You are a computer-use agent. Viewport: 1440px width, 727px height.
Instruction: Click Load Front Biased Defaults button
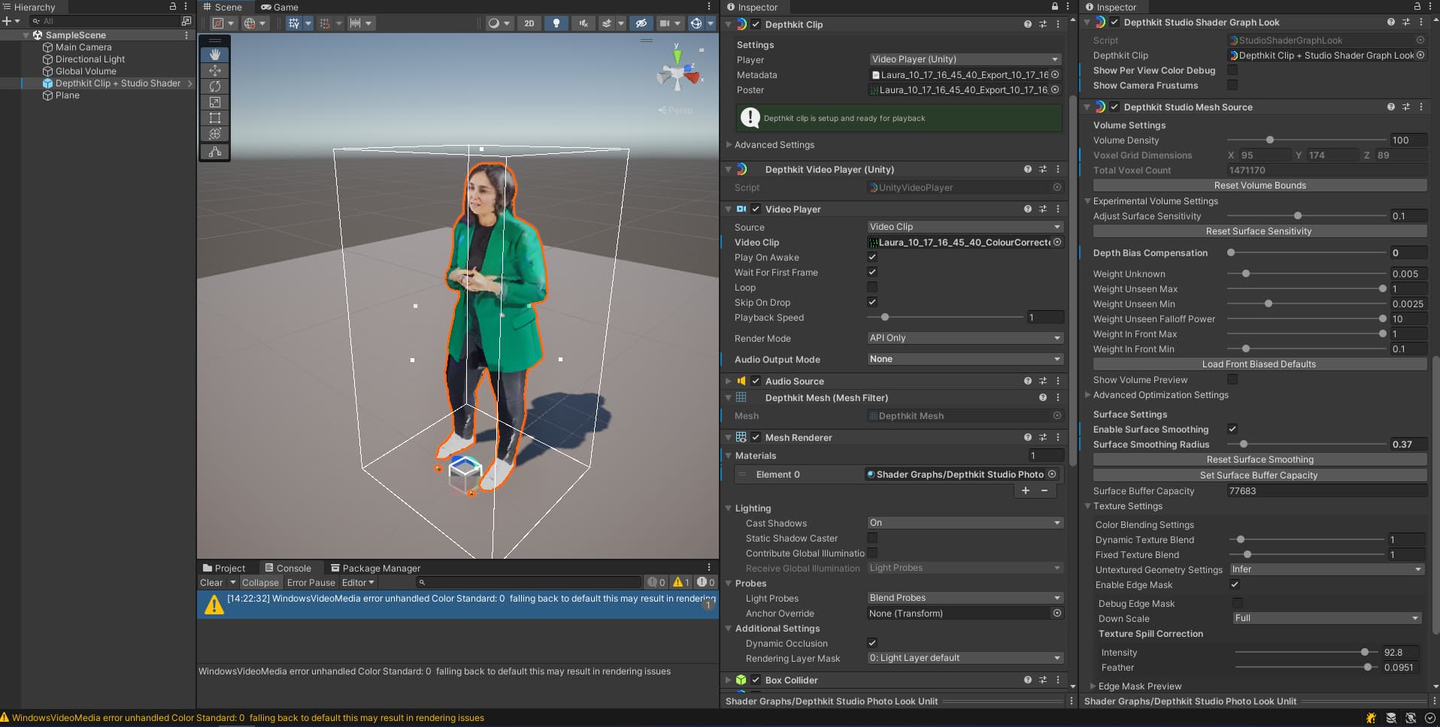click(1259, 364)
